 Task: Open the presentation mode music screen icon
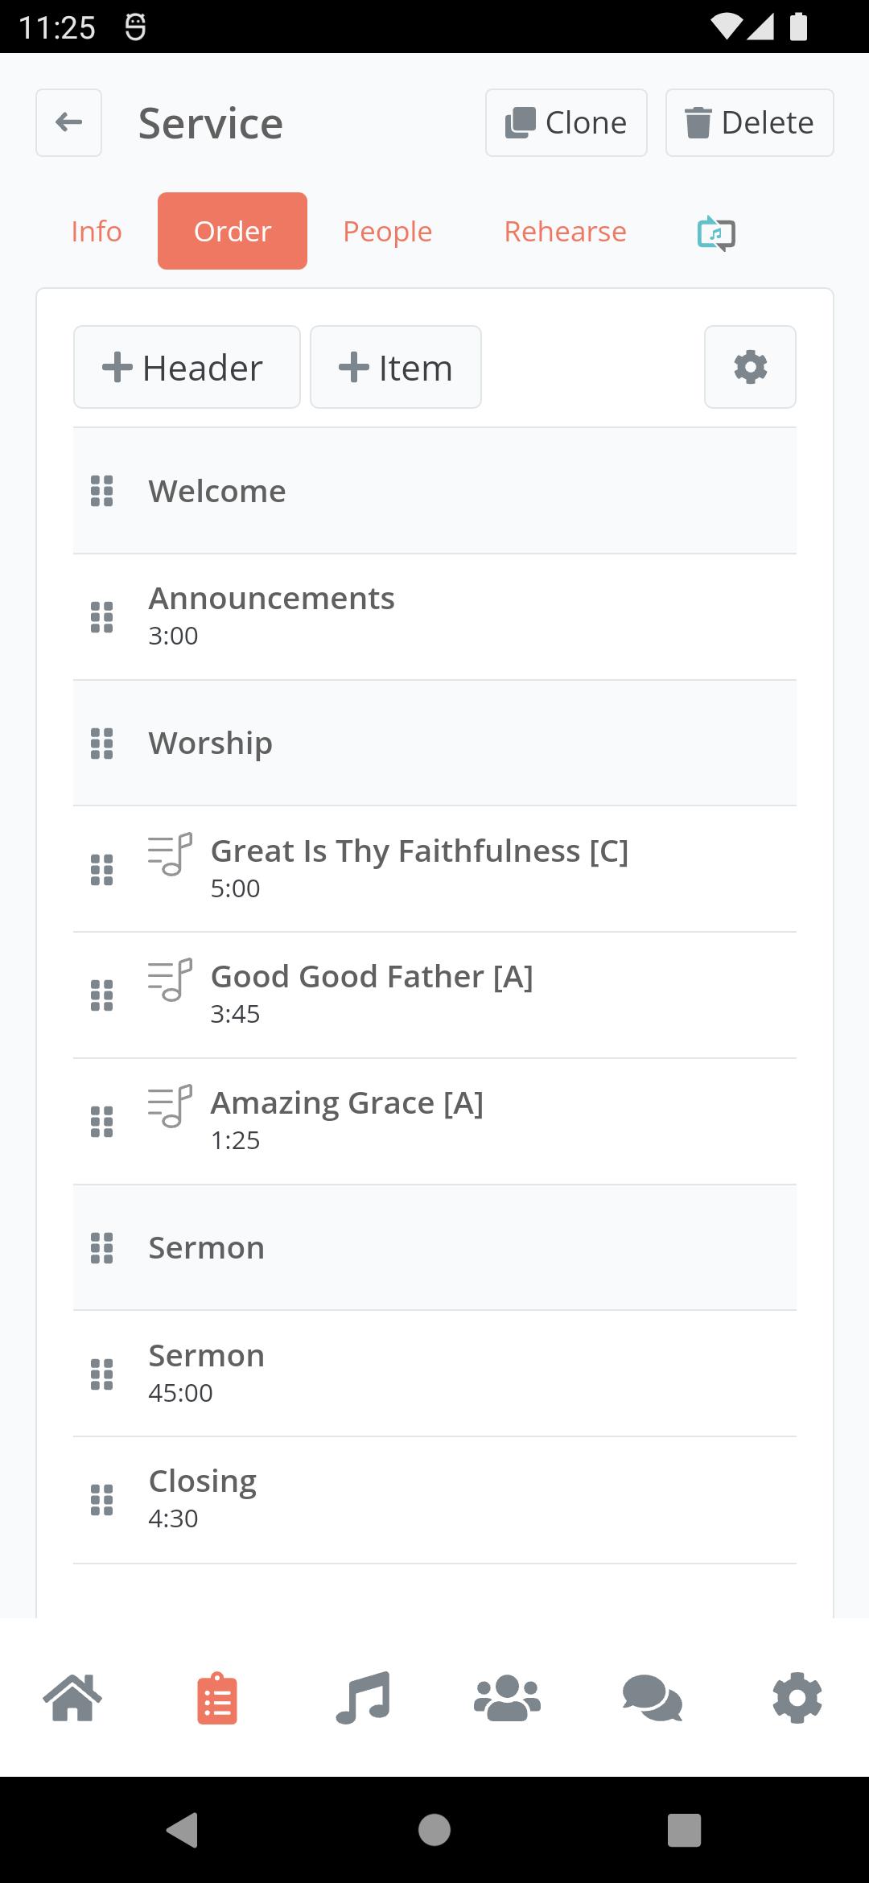tap(716, 233)
